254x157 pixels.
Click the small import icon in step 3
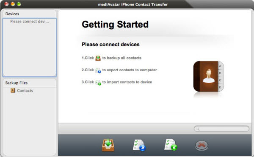tap(98, 82)
